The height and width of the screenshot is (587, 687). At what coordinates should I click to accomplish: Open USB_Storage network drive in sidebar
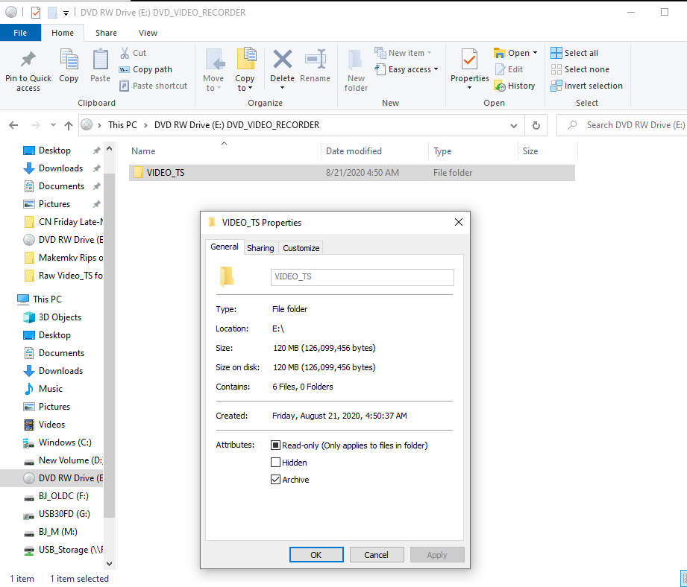coord(65,550)
